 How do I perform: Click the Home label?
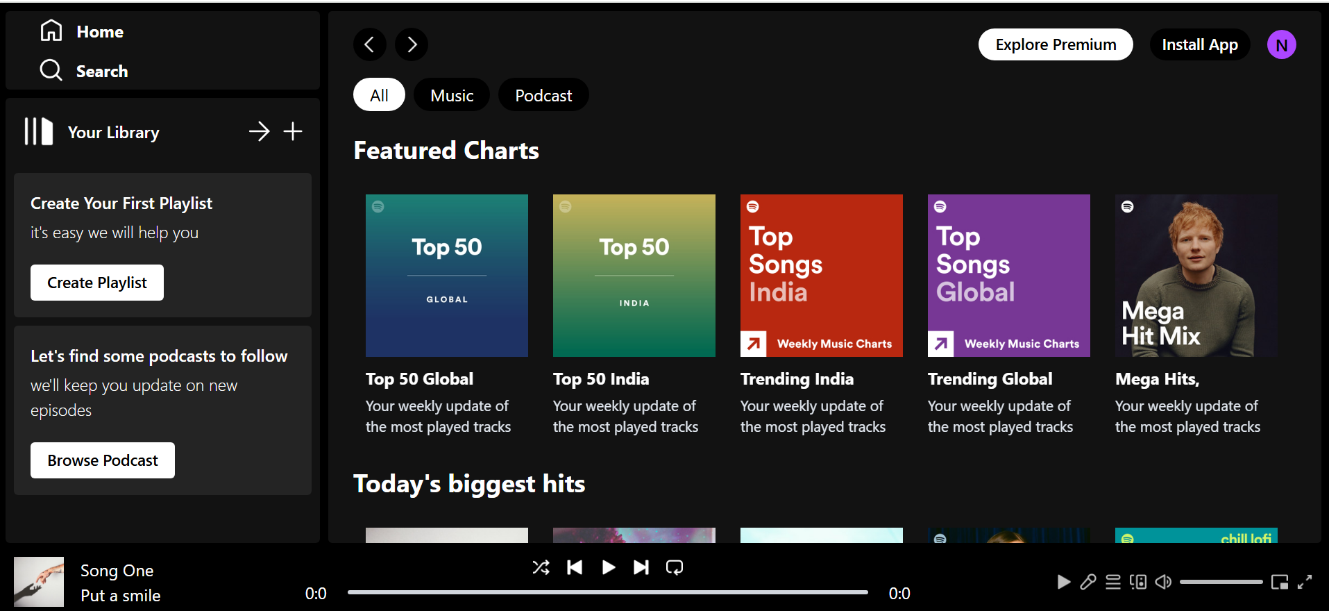click(100, 32)
